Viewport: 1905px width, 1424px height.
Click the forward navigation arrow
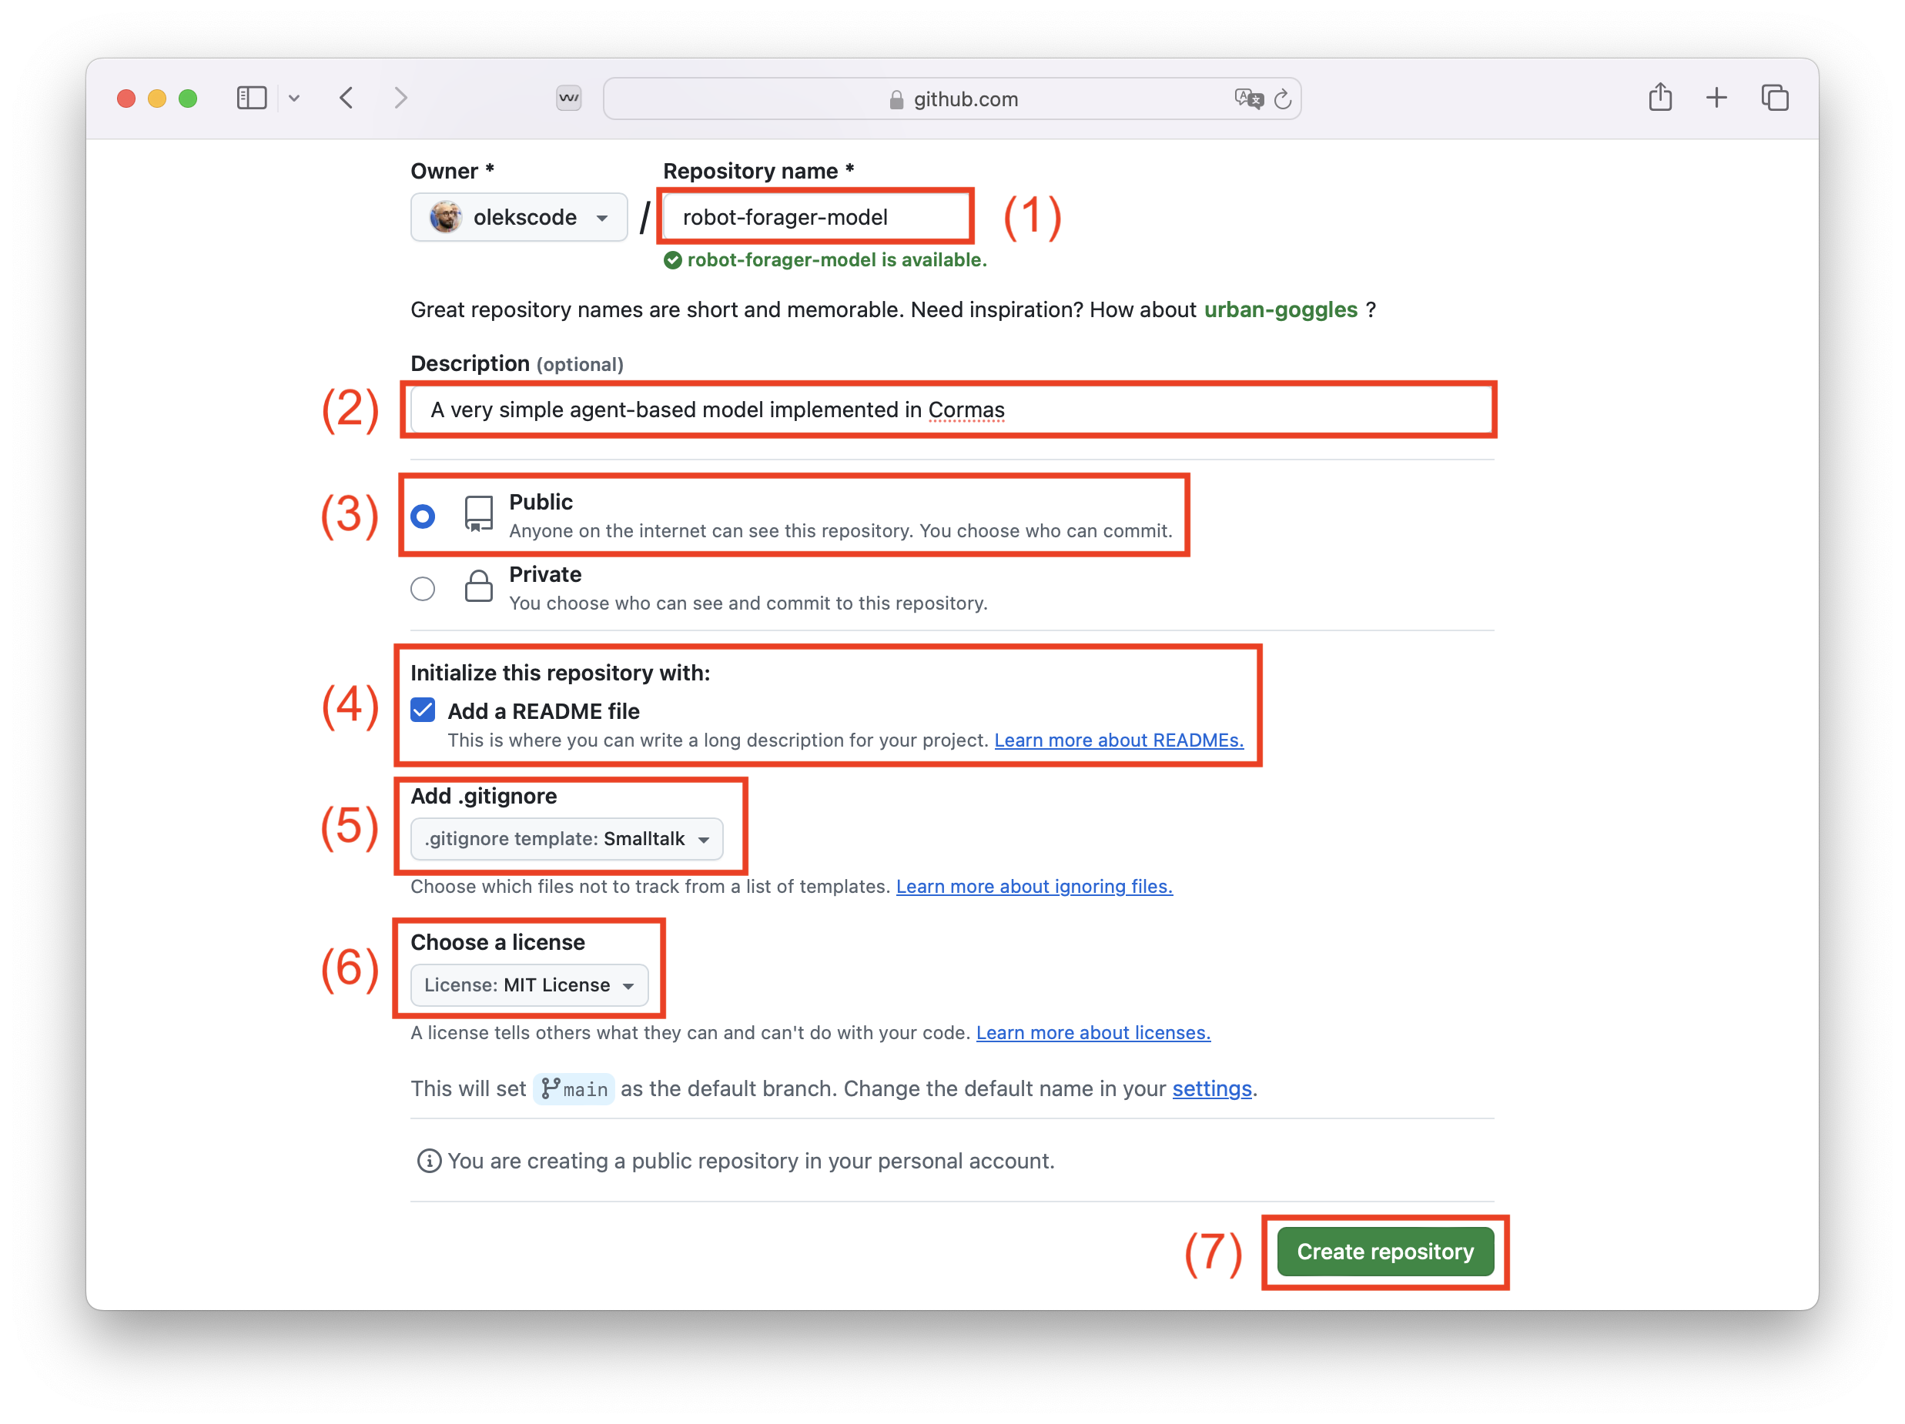[400, 99]
